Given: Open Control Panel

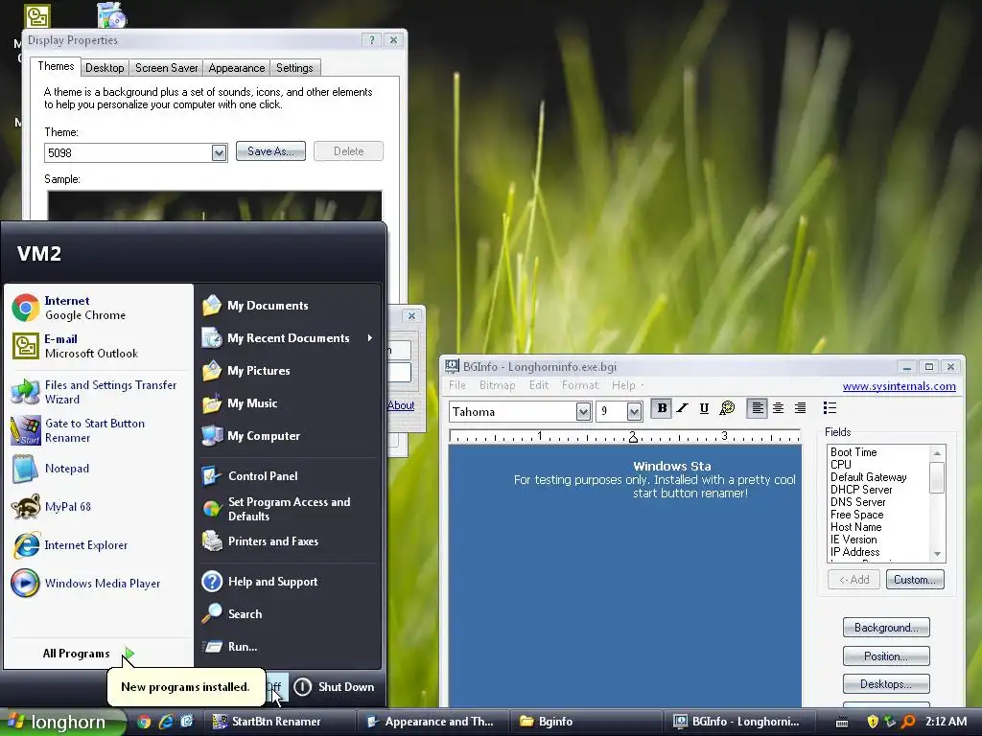Looking at the screenshot, I should point(288,475).
